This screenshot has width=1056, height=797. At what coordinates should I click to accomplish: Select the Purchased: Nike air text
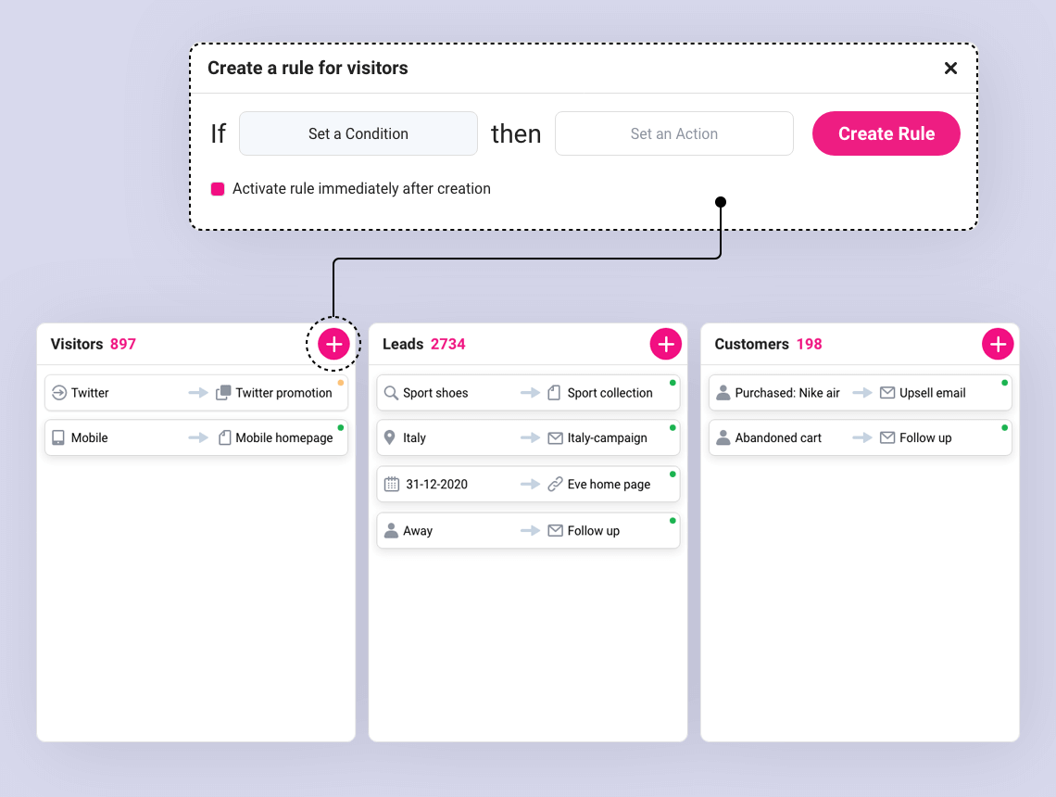click(x=787, y=393)
